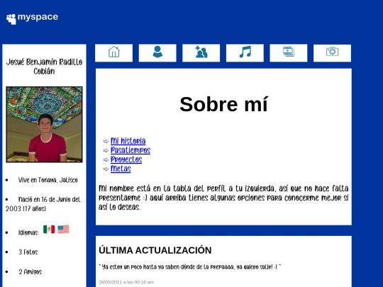This screenshot has width=383, height=287.
Task: Click the profile photo thumbnail
Action: click(x=44, y=125)
